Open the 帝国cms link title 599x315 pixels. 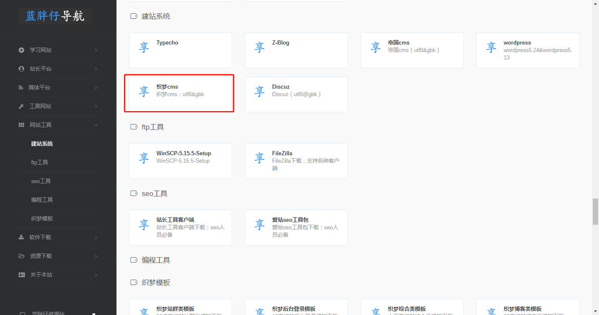[399, 42]
